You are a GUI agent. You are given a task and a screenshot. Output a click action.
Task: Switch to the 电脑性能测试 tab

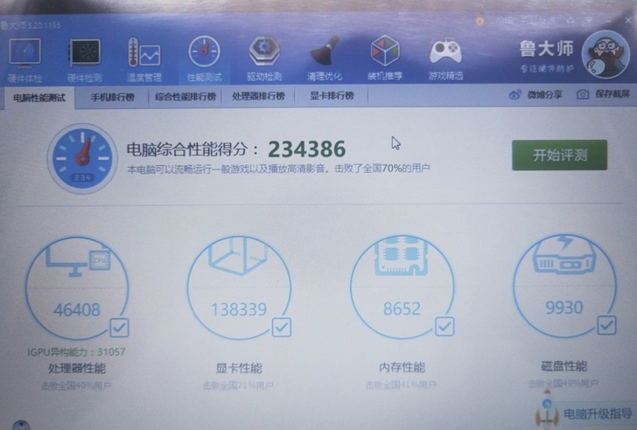point(39,98)
